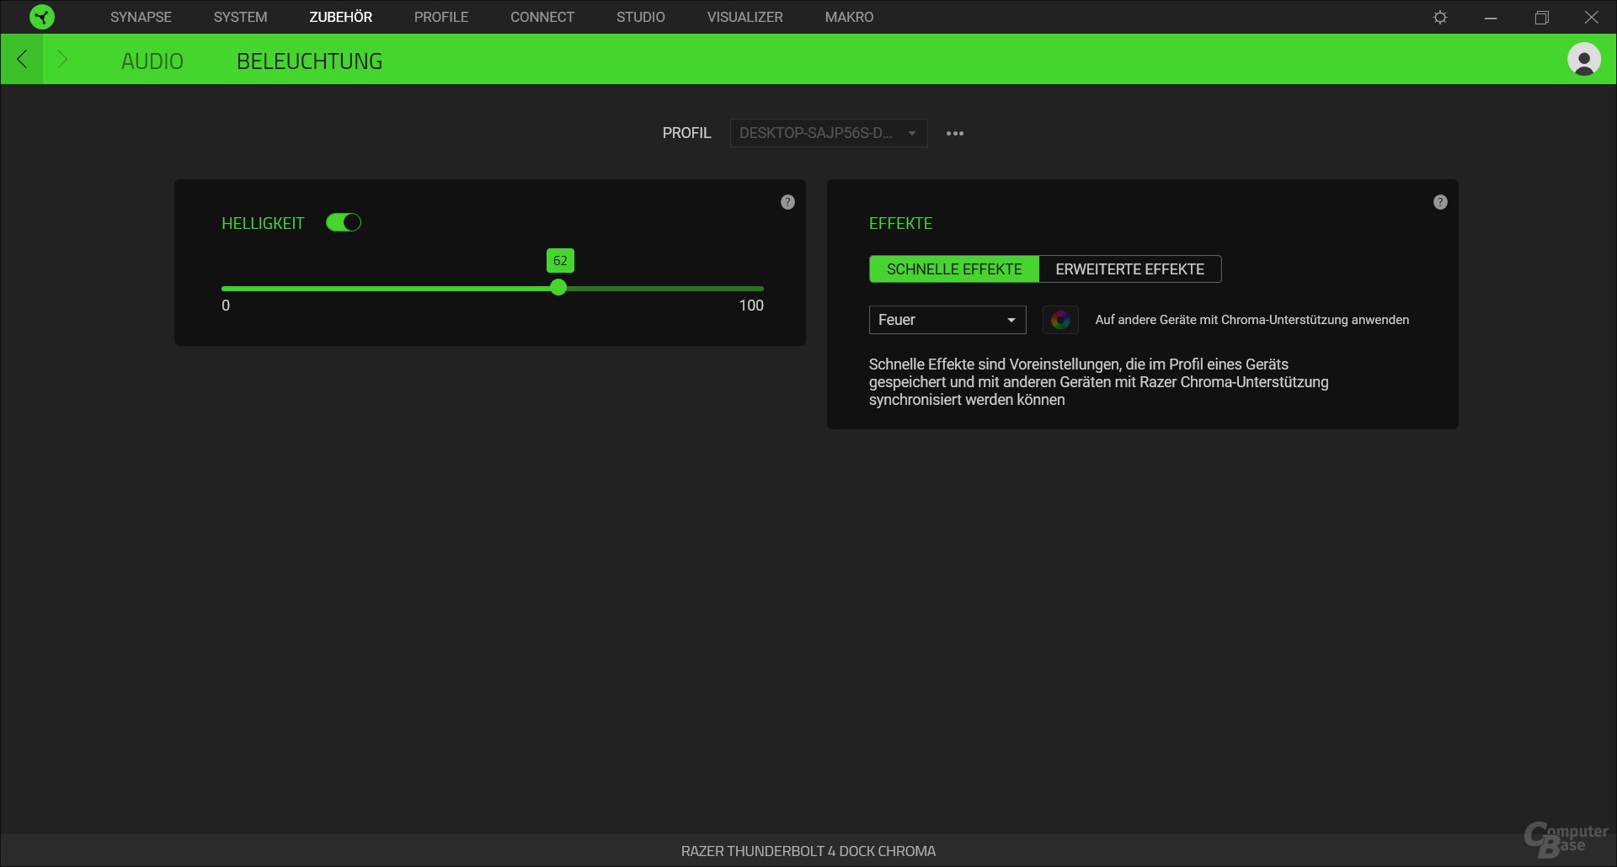Go back with the left arrow
Image resolution: width=1617 pixels, height=867 pixels.
[22, 59]
